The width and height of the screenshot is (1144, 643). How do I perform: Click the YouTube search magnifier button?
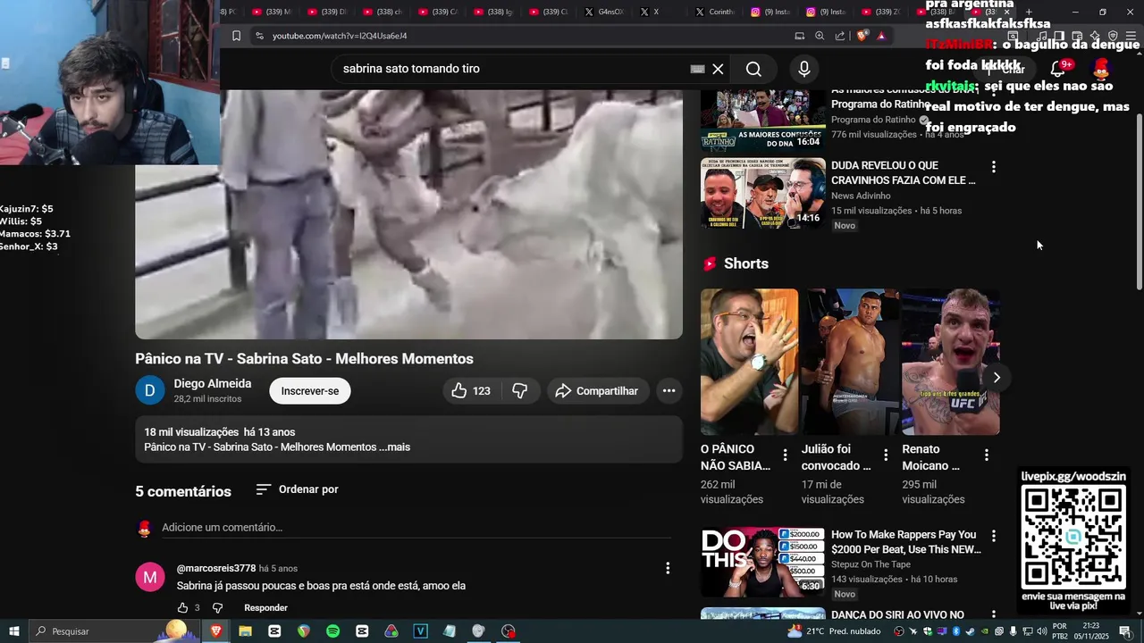753,69
